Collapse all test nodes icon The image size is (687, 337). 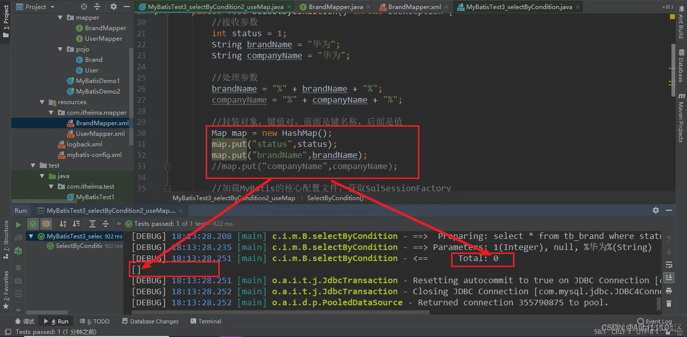coord(106,224)
